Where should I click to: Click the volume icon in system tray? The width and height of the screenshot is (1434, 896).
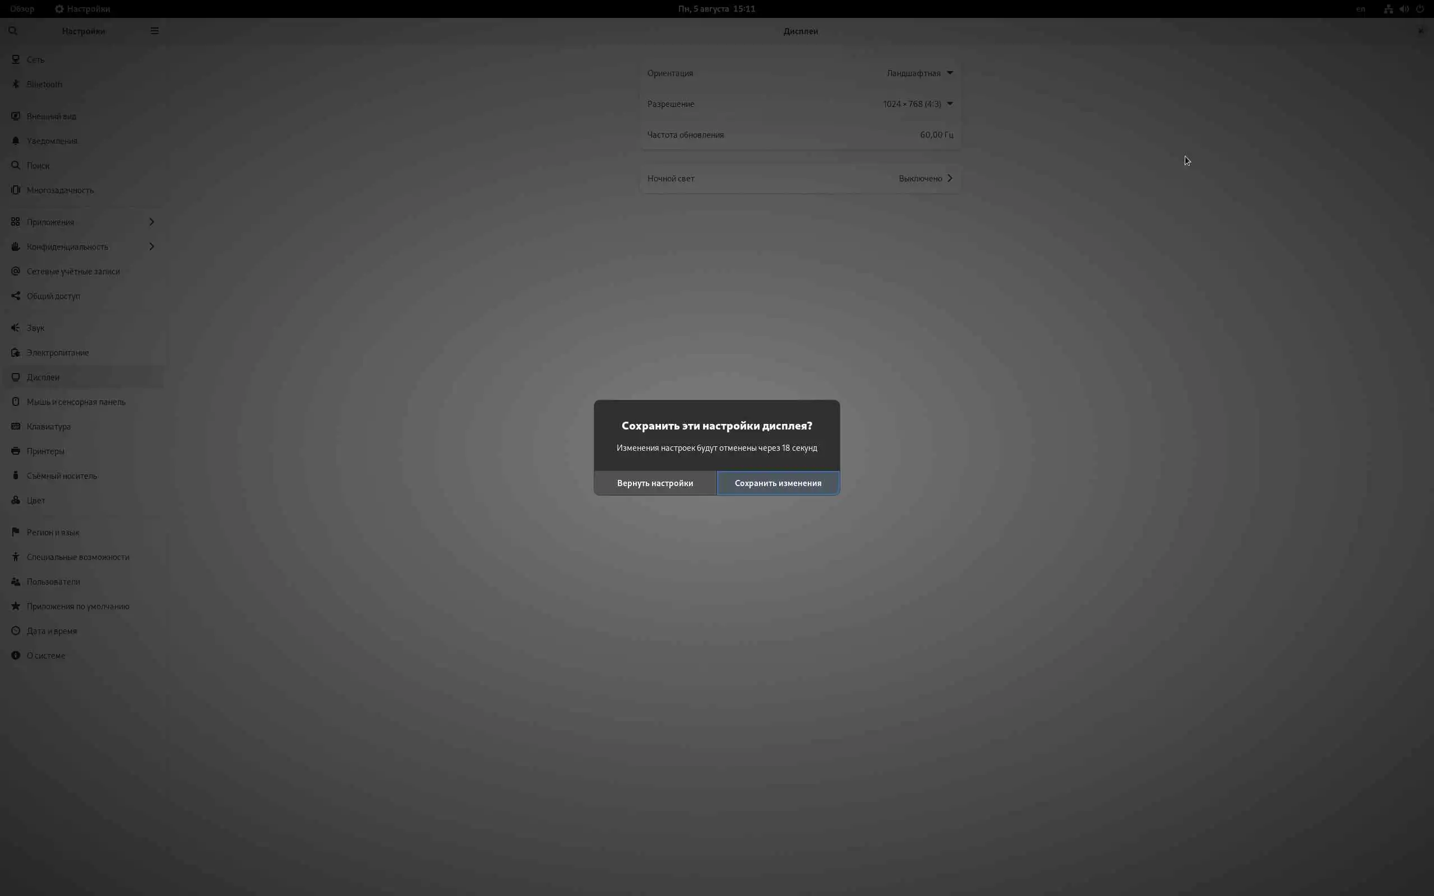[x=1404, y=9]
